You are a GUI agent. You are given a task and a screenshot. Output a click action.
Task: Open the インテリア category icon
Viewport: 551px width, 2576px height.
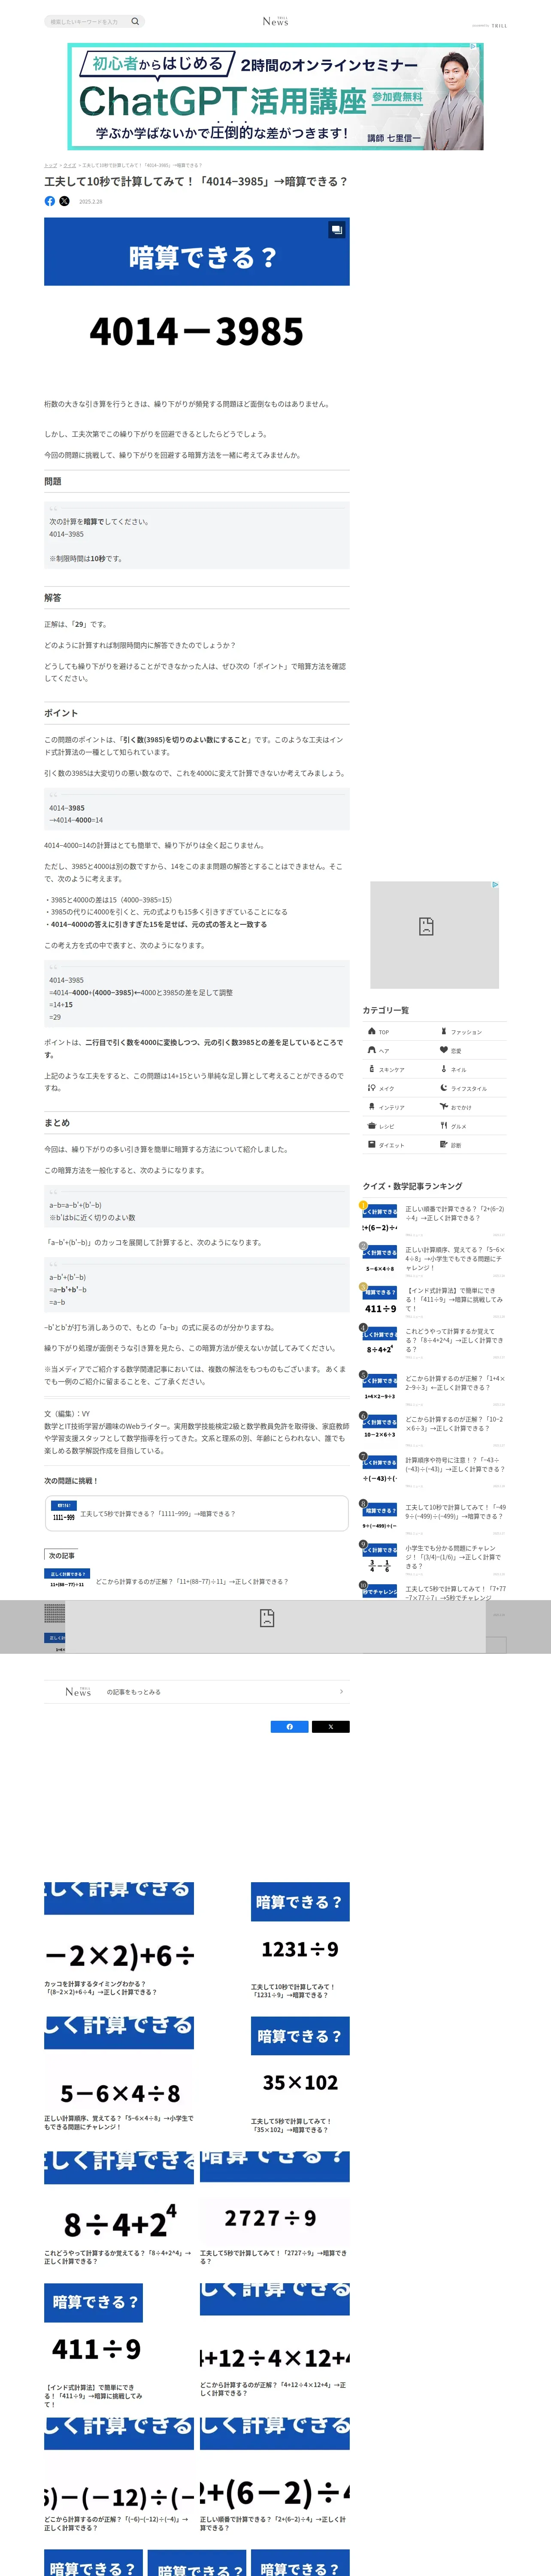click(372, 1107)
